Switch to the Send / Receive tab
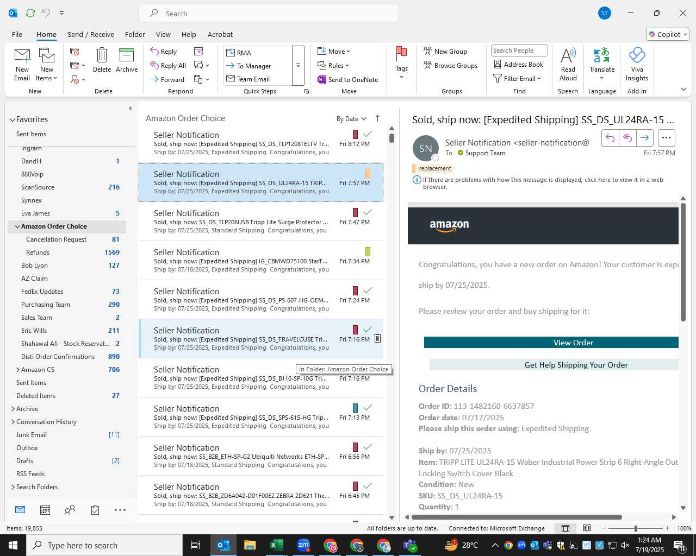 click(91, 34)
